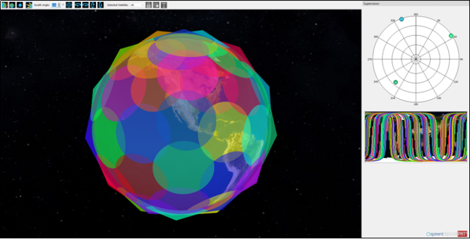This screenshot has height=239, width=470.
Task: Select the green satellite dot near 60 degrees
Action: coord(451,35)
